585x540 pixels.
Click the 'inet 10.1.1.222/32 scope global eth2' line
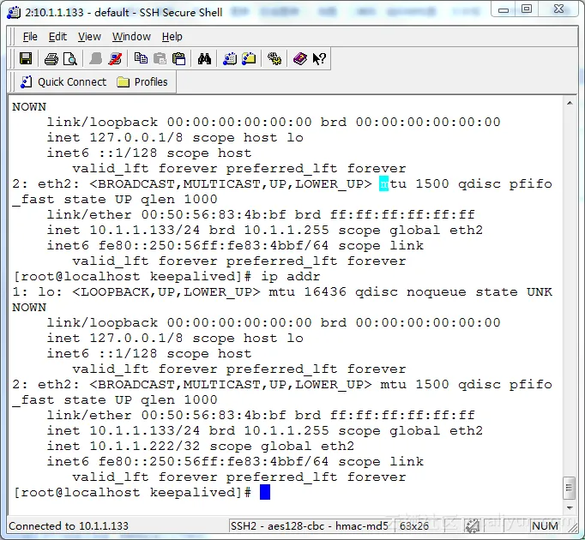(x=201, y=446)
